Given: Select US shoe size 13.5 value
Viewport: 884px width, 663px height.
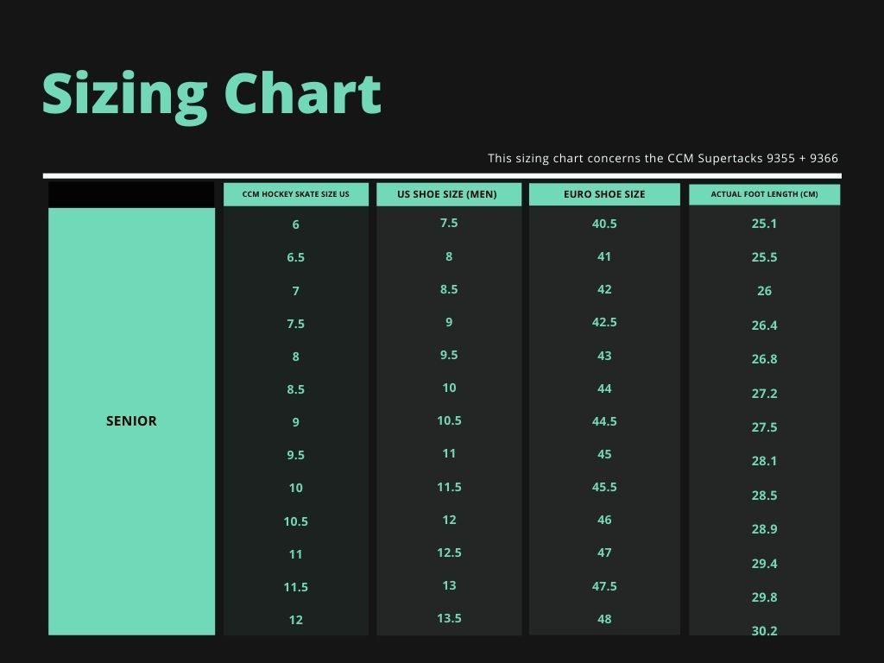Looking at the screenshot, I should tap(449, 618).
